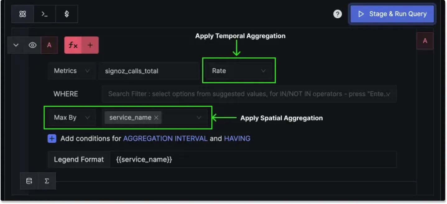
Task: Add a function with the plus button
Action: (x=90, y=45)
